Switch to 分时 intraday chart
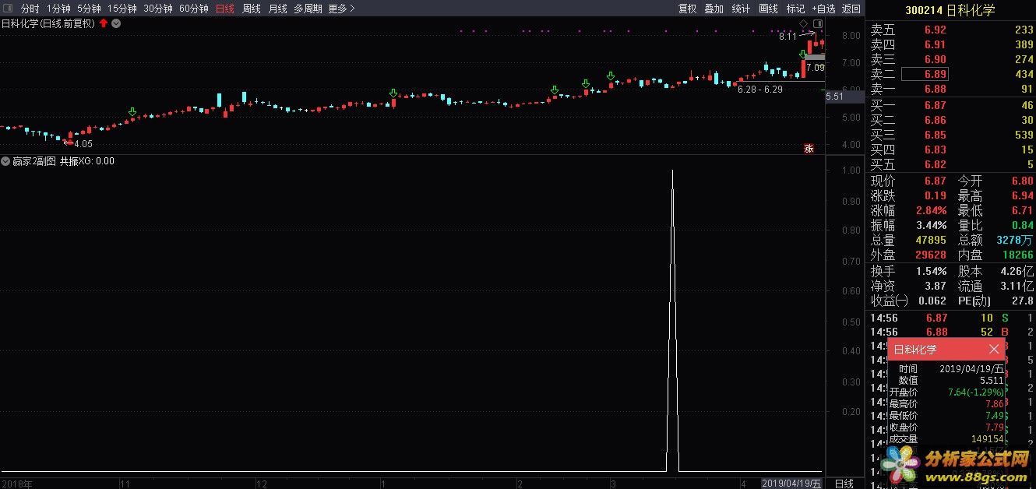 pyautogui.click(x=30, y=9)
